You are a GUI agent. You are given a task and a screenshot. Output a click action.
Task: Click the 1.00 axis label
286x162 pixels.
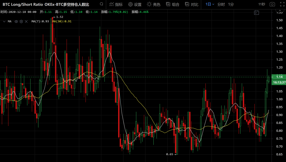click(x=279, y=99)
